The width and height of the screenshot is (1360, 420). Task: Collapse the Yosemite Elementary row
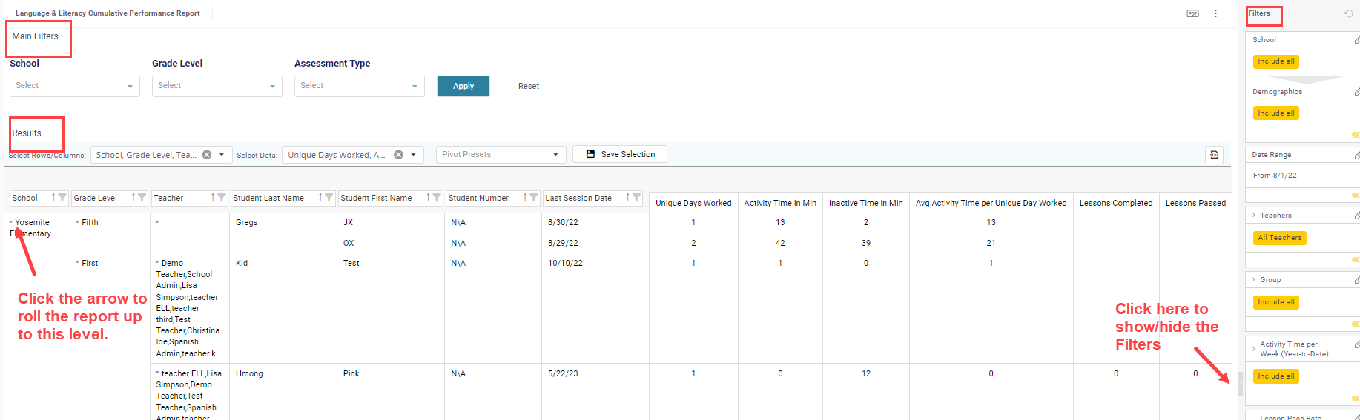(11, 222)
